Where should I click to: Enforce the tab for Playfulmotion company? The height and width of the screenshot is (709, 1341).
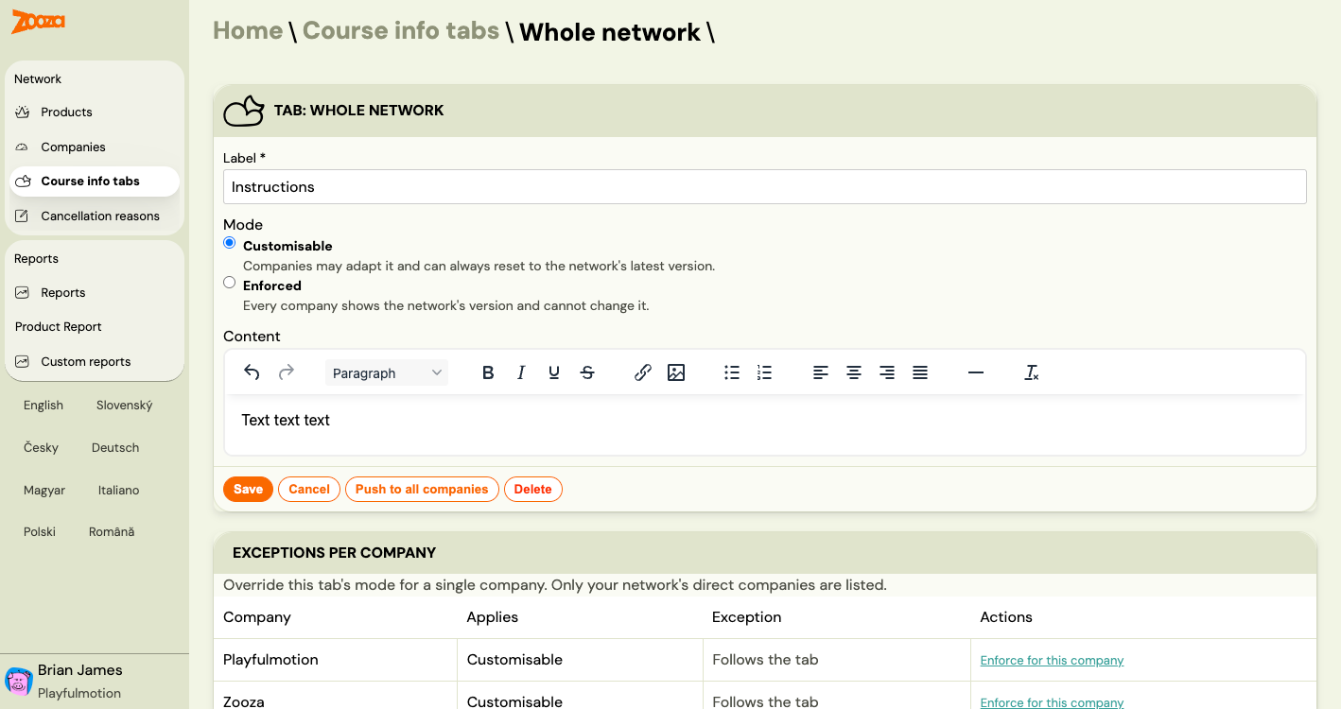(x=1052, y=661)
